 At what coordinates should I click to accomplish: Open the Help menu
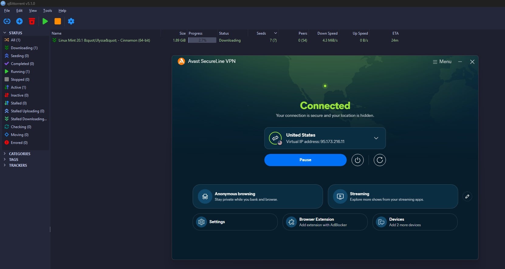[x=62, y=11]
